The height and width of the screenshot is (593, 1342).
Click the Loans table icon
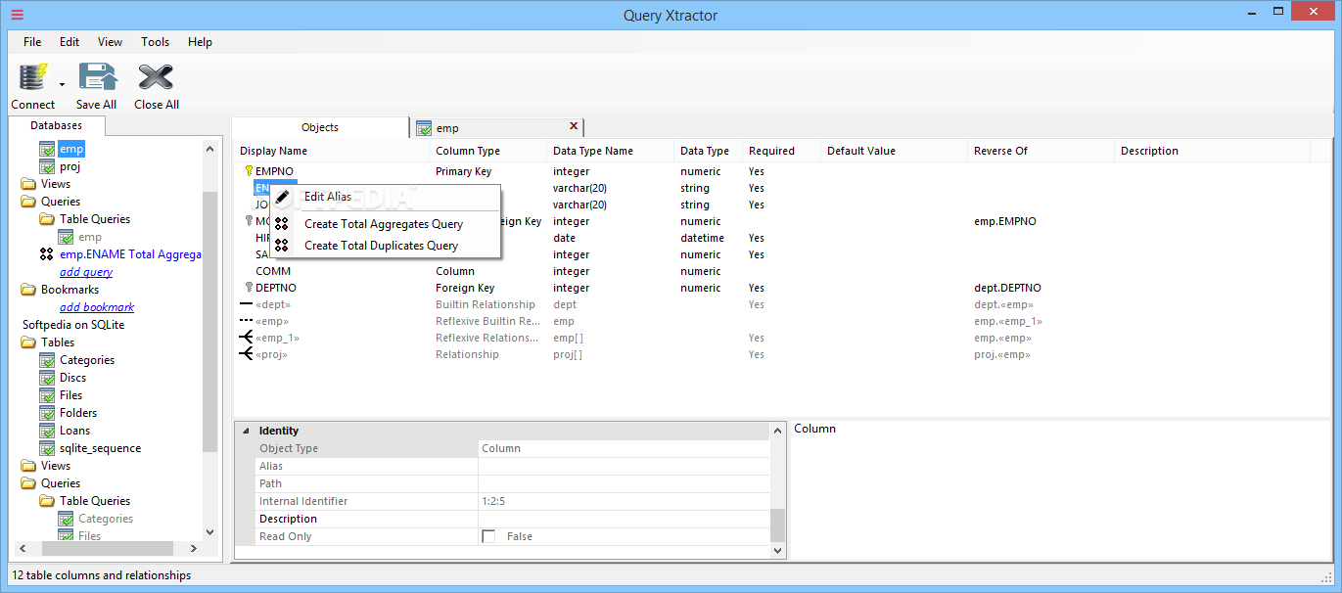(47, 431)
